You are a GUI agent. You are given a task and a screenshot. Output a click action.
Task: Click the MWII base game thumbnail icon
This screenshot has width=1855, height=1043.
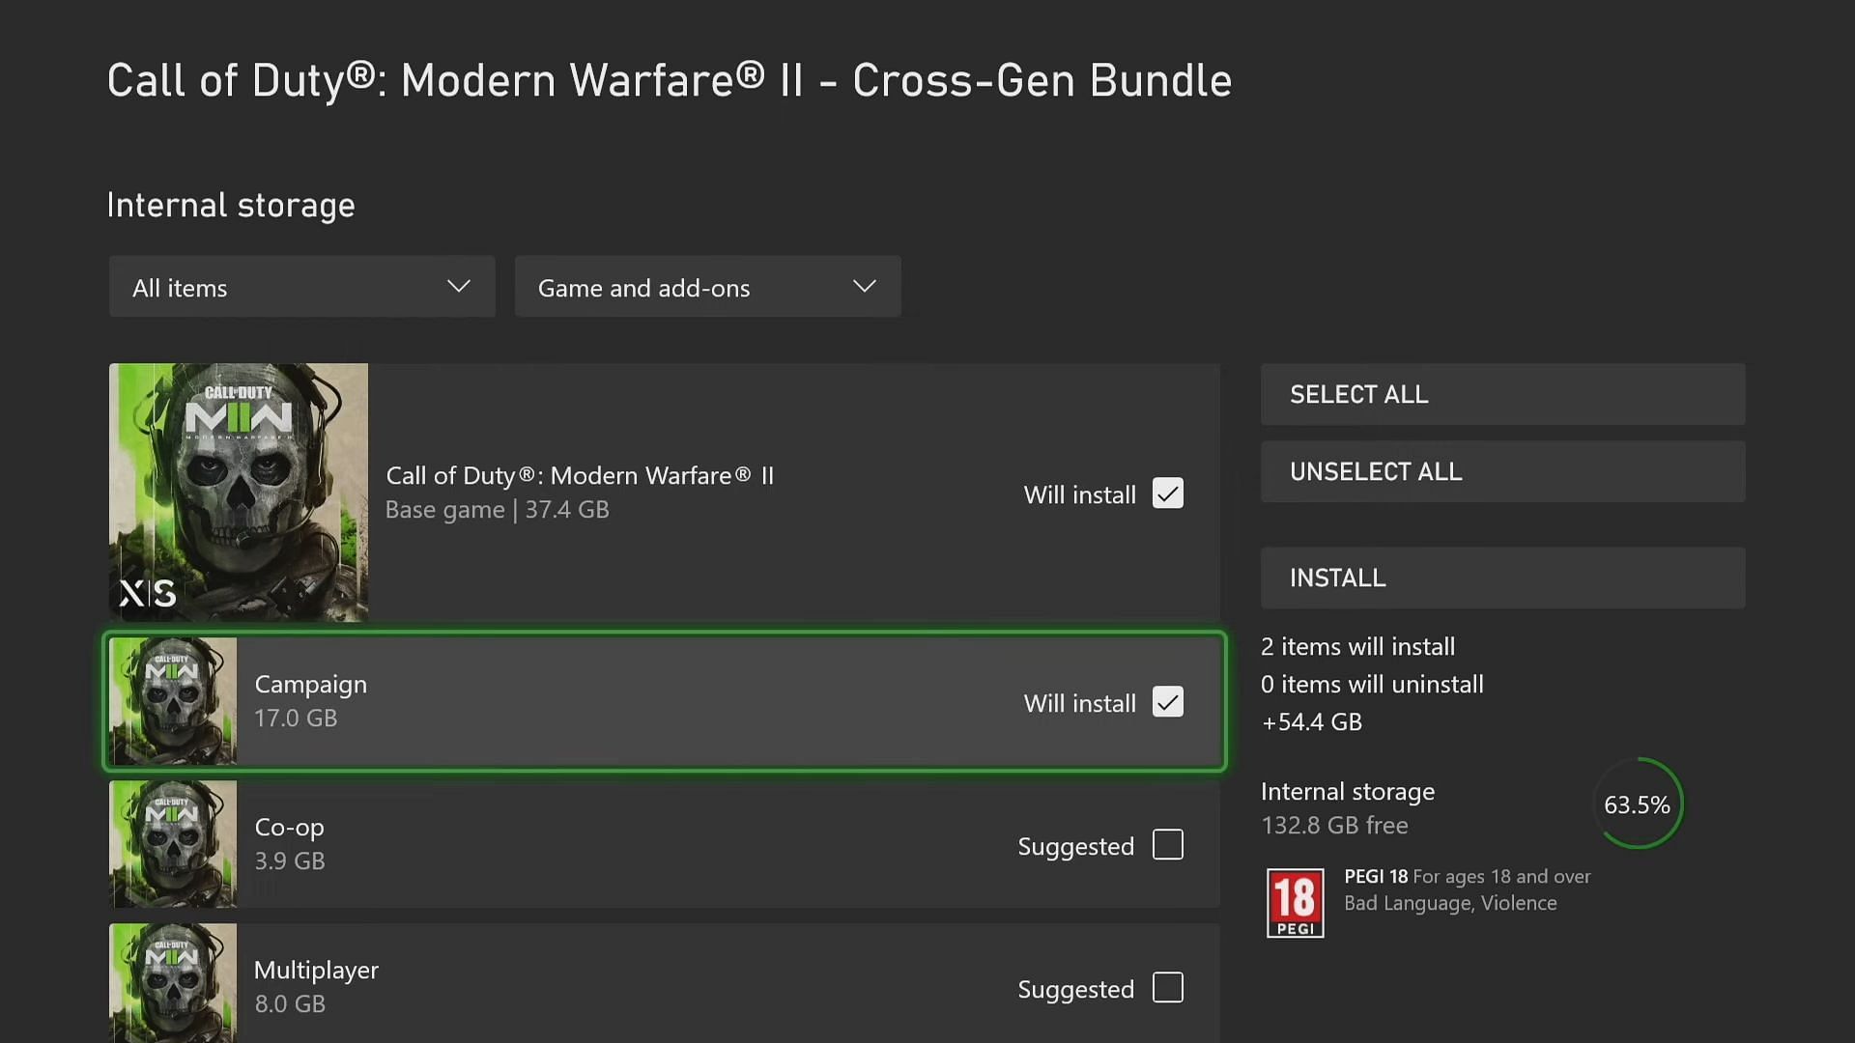tap(239, 493)
